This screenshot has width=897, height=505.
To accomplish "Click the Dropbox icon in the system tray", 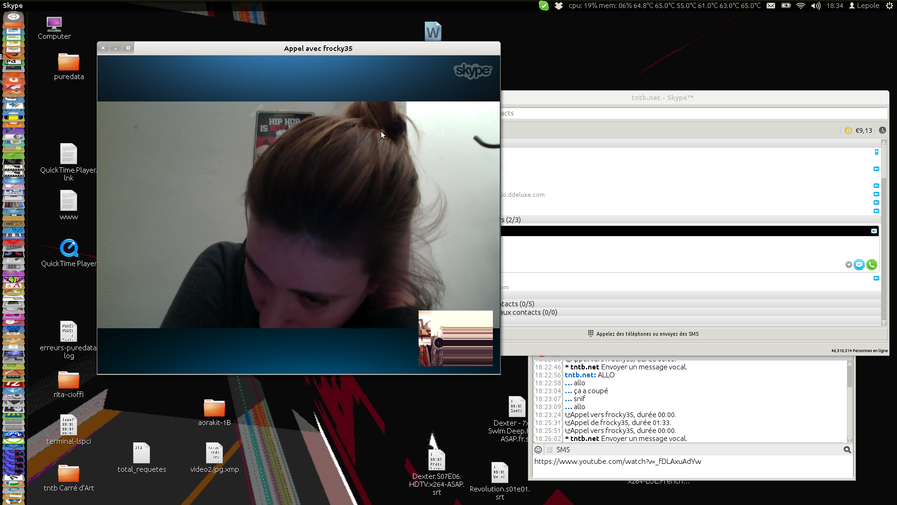I will [559, 6].
